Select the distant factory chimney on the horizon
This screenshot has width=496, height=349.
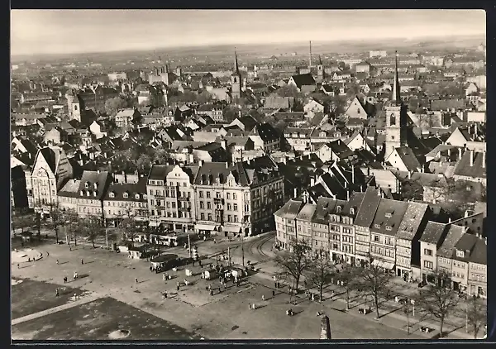pos(310,55)
